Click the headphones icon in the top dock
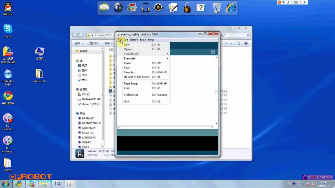The height and width of the screenshot is (188, 335). [146, 8]
